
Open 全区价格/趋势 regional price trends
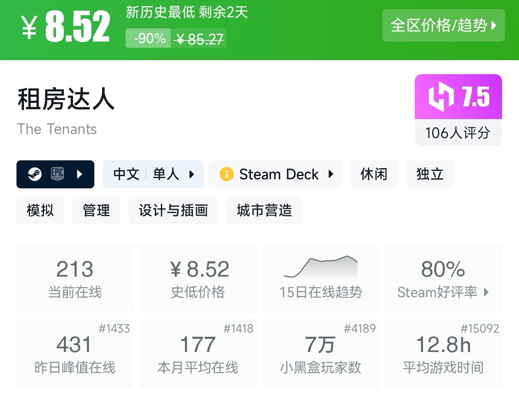(443, 26)
